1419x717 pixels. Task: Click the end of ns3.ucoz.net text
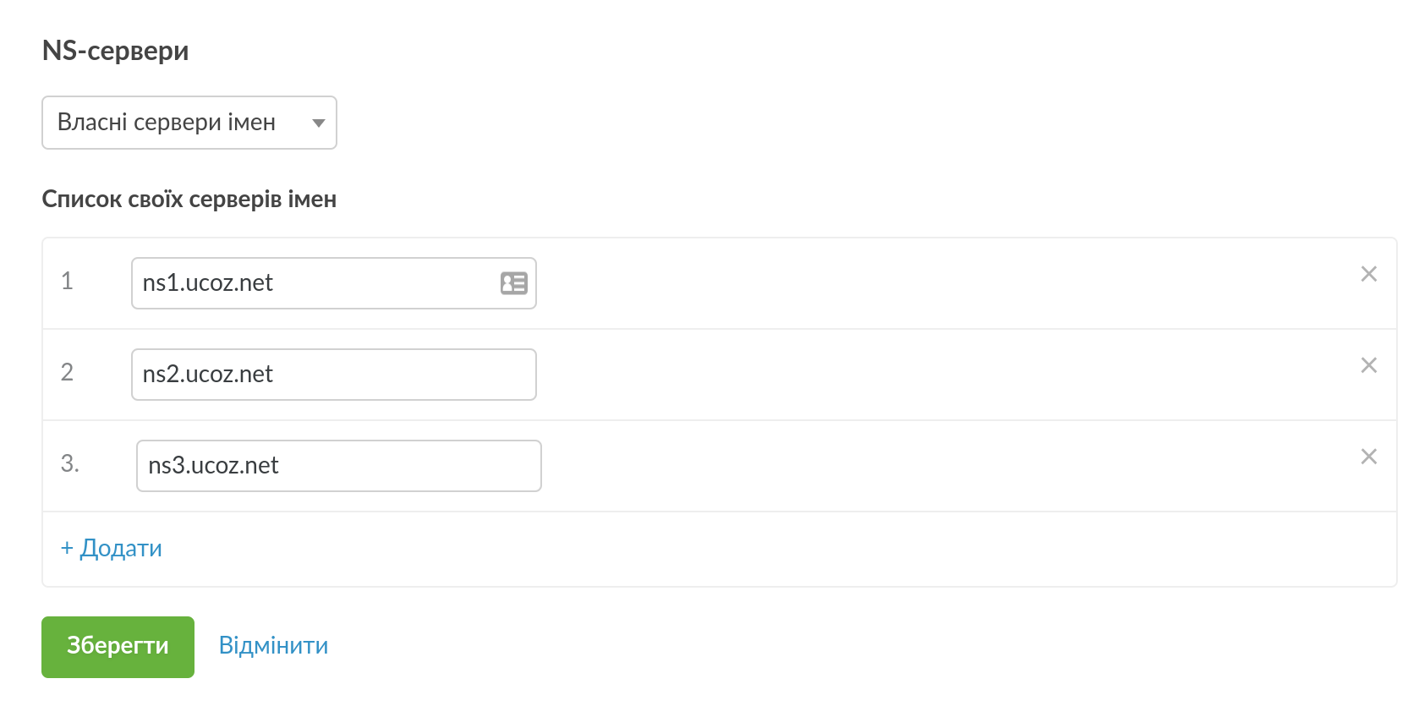click(x=280, y=466)
